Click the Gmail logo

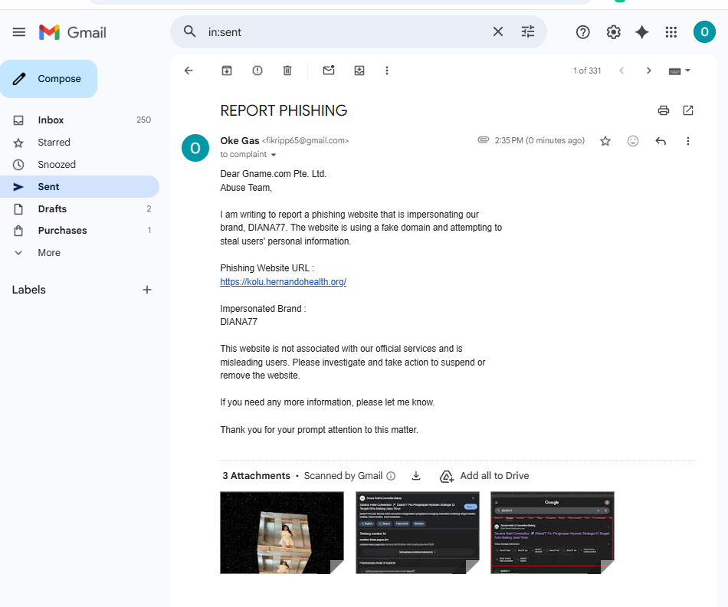[x=73, y=32]
